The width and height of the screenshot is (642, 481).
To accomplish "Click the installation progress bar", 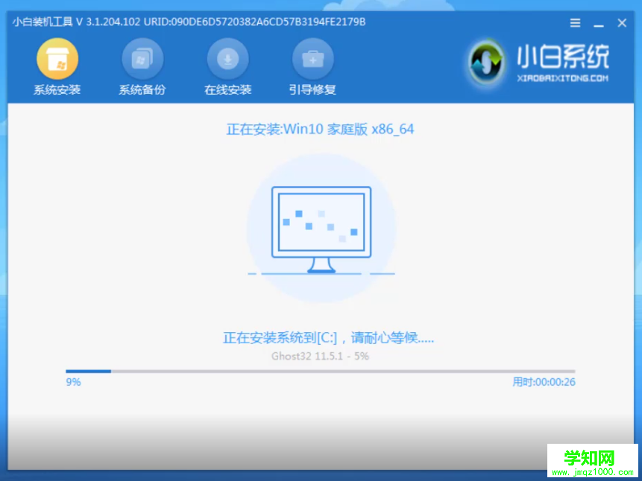I will pos(321,371).
